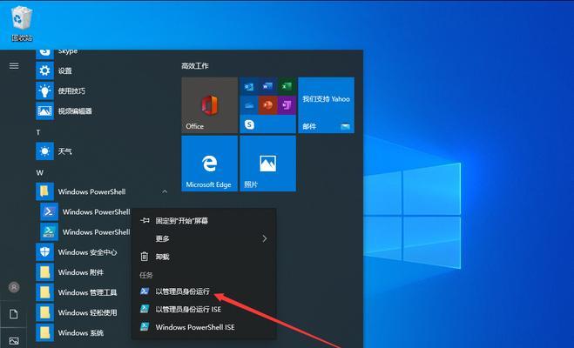Open OneDrive icon in Office apps tile
Screen dimensions: 574x348
point(249,105)
